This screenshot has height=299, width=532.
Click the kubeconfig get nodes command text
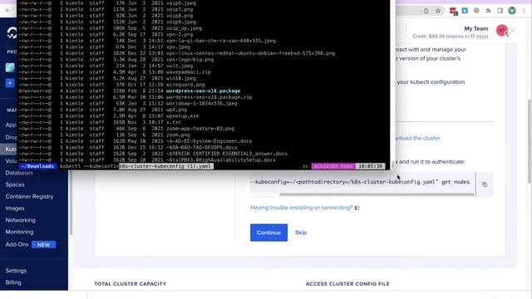click(360, 182)
